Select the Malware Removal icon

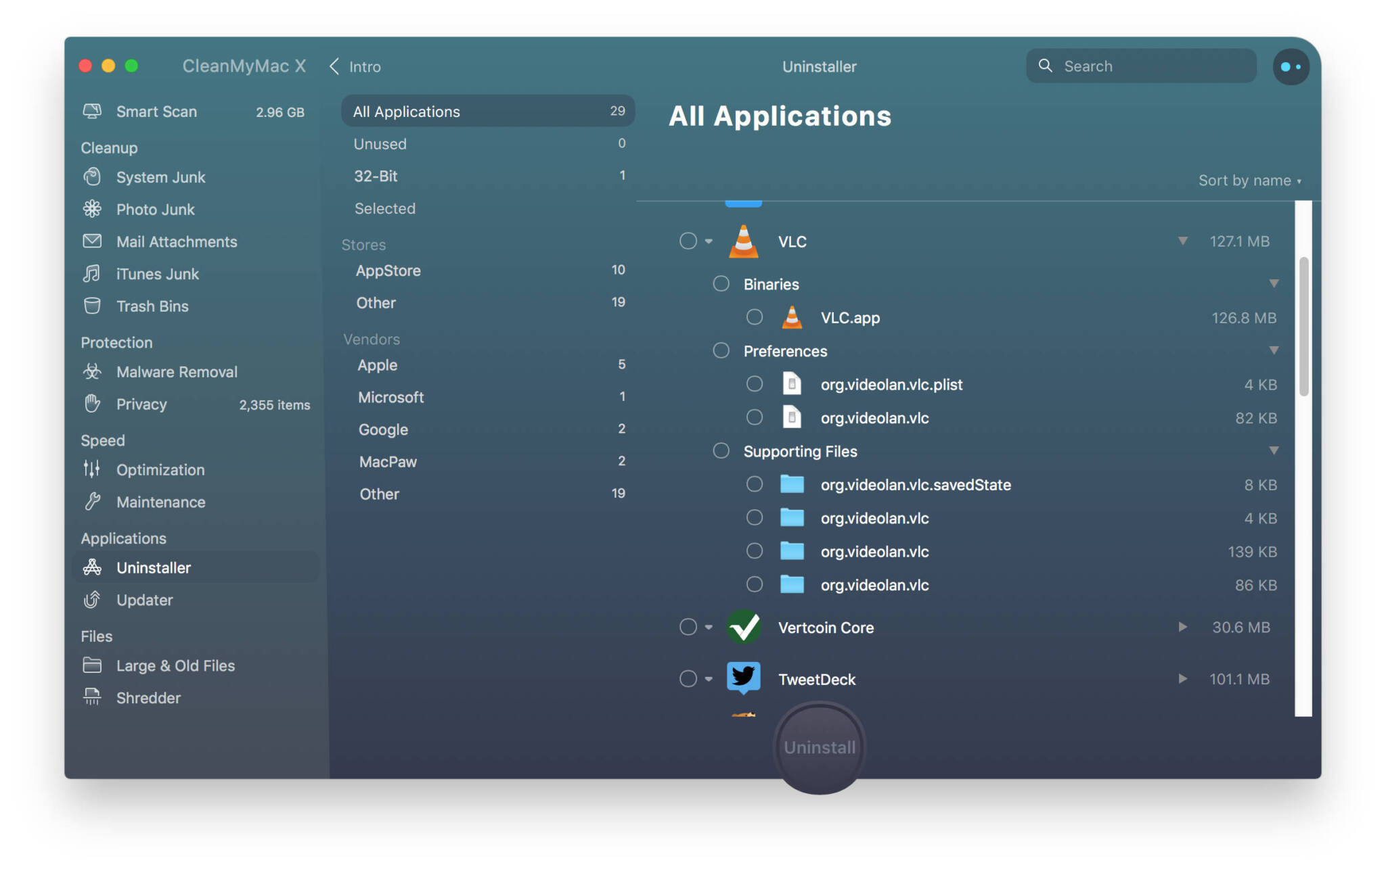(93, 373)
